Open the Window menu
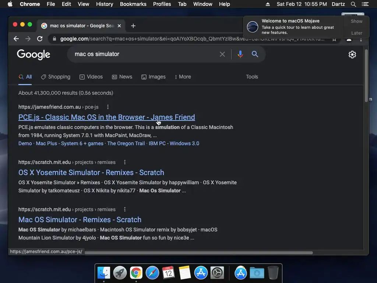 [x=203, y=4]
